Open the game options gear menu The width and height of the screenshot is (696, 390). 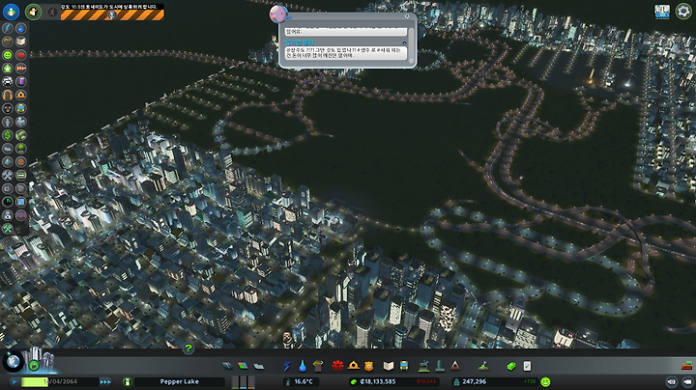tap(683, 11)
